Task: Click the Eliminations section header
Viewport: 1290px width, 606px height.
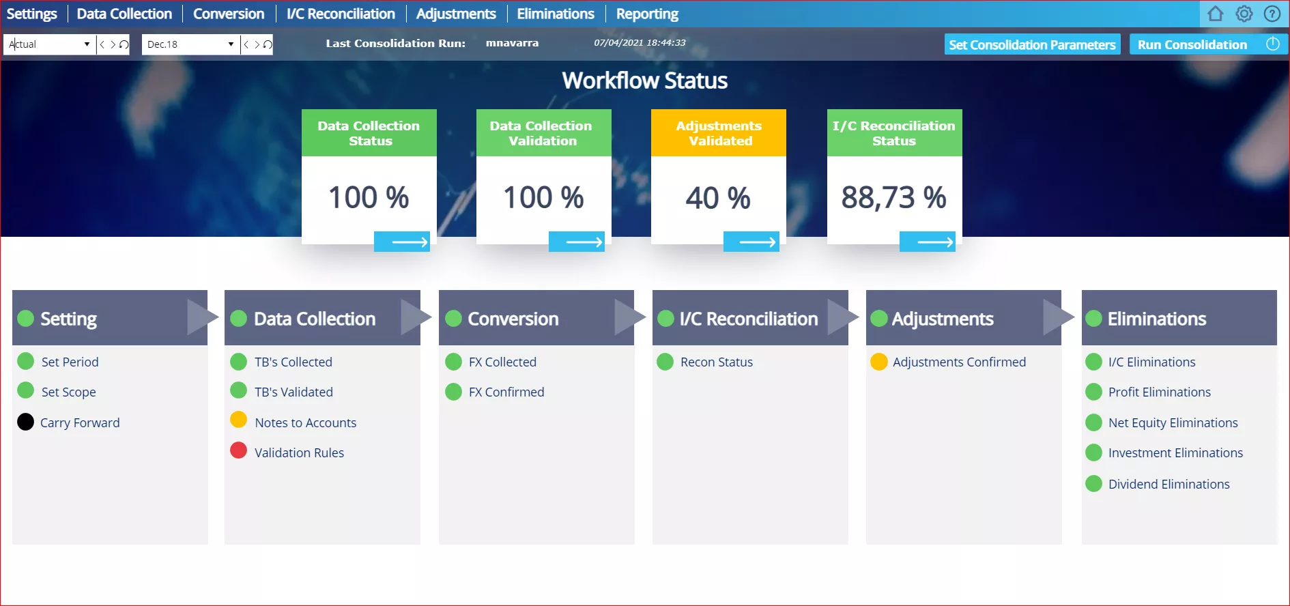Action: click(1179, 318)
